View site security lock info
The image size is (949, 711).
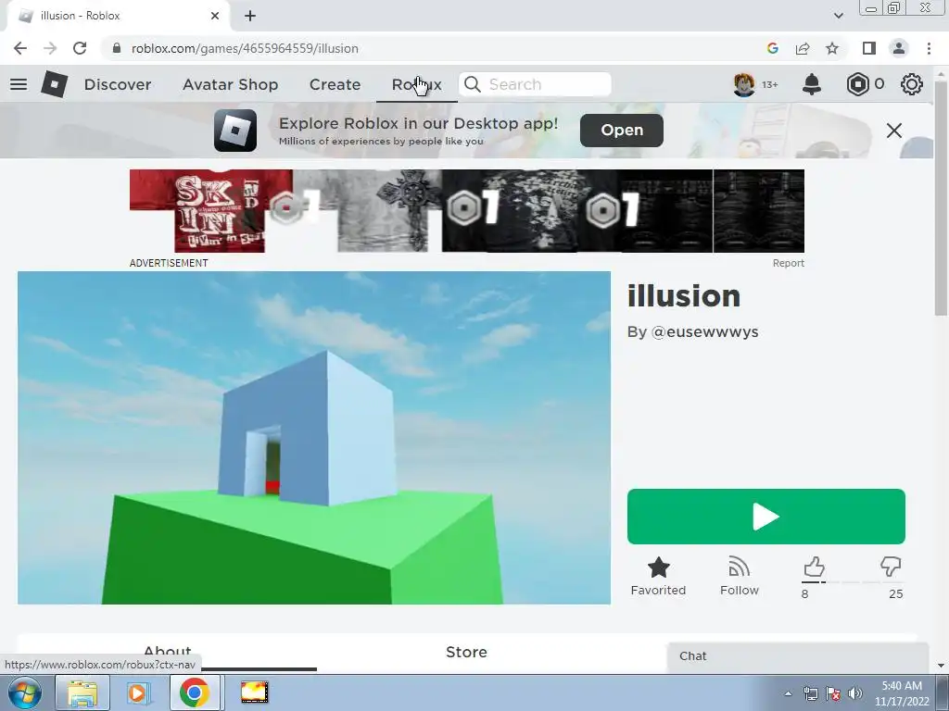(x=118, y=48)
